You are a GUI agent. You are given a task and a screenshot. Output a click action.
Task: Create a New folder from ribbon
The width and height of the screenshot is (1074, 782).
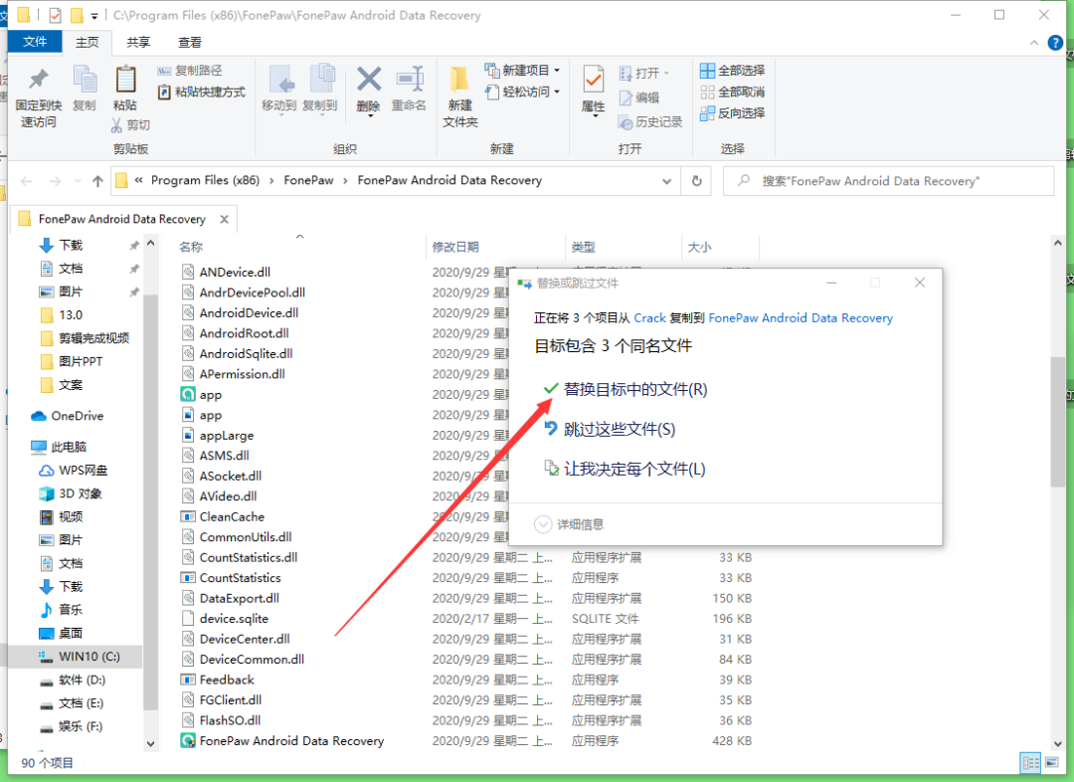[x=459, y=98]
